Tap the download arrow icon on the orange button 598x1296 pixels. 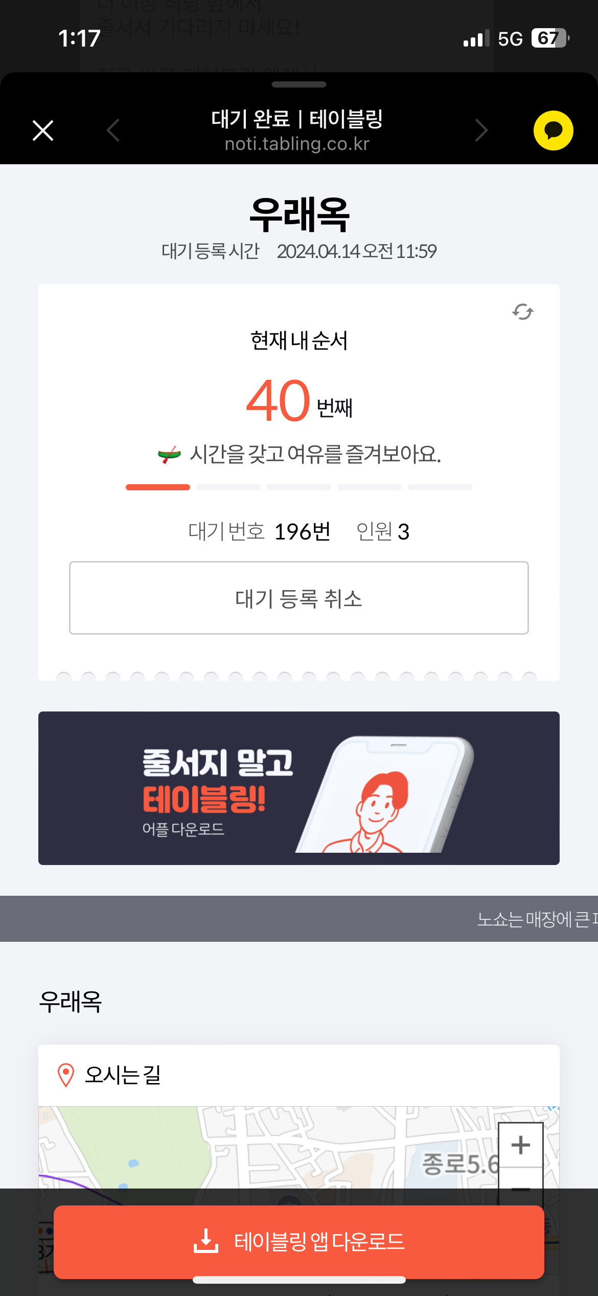[206, 1241]
